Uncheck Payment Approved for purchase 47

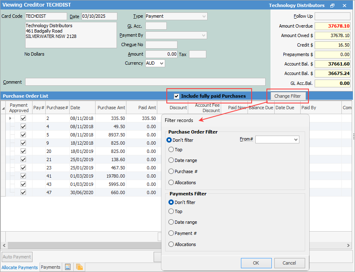(x=23, y=192)
